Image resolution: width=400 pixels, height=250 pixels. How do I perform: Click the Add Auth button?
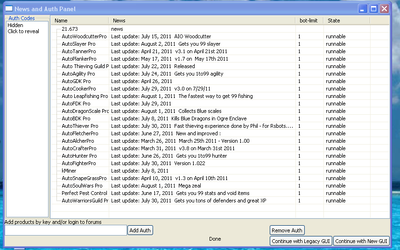click(140, 230)
